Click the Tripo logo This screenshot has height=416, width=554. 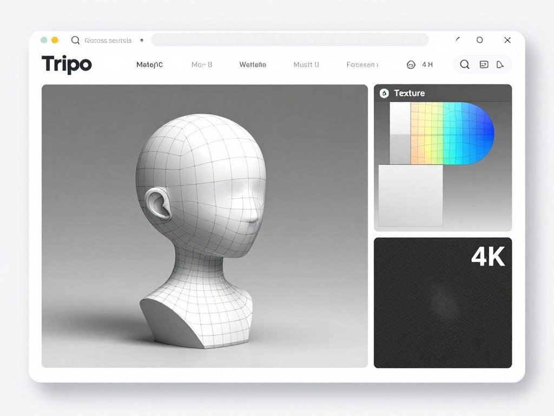click(67, 64)
